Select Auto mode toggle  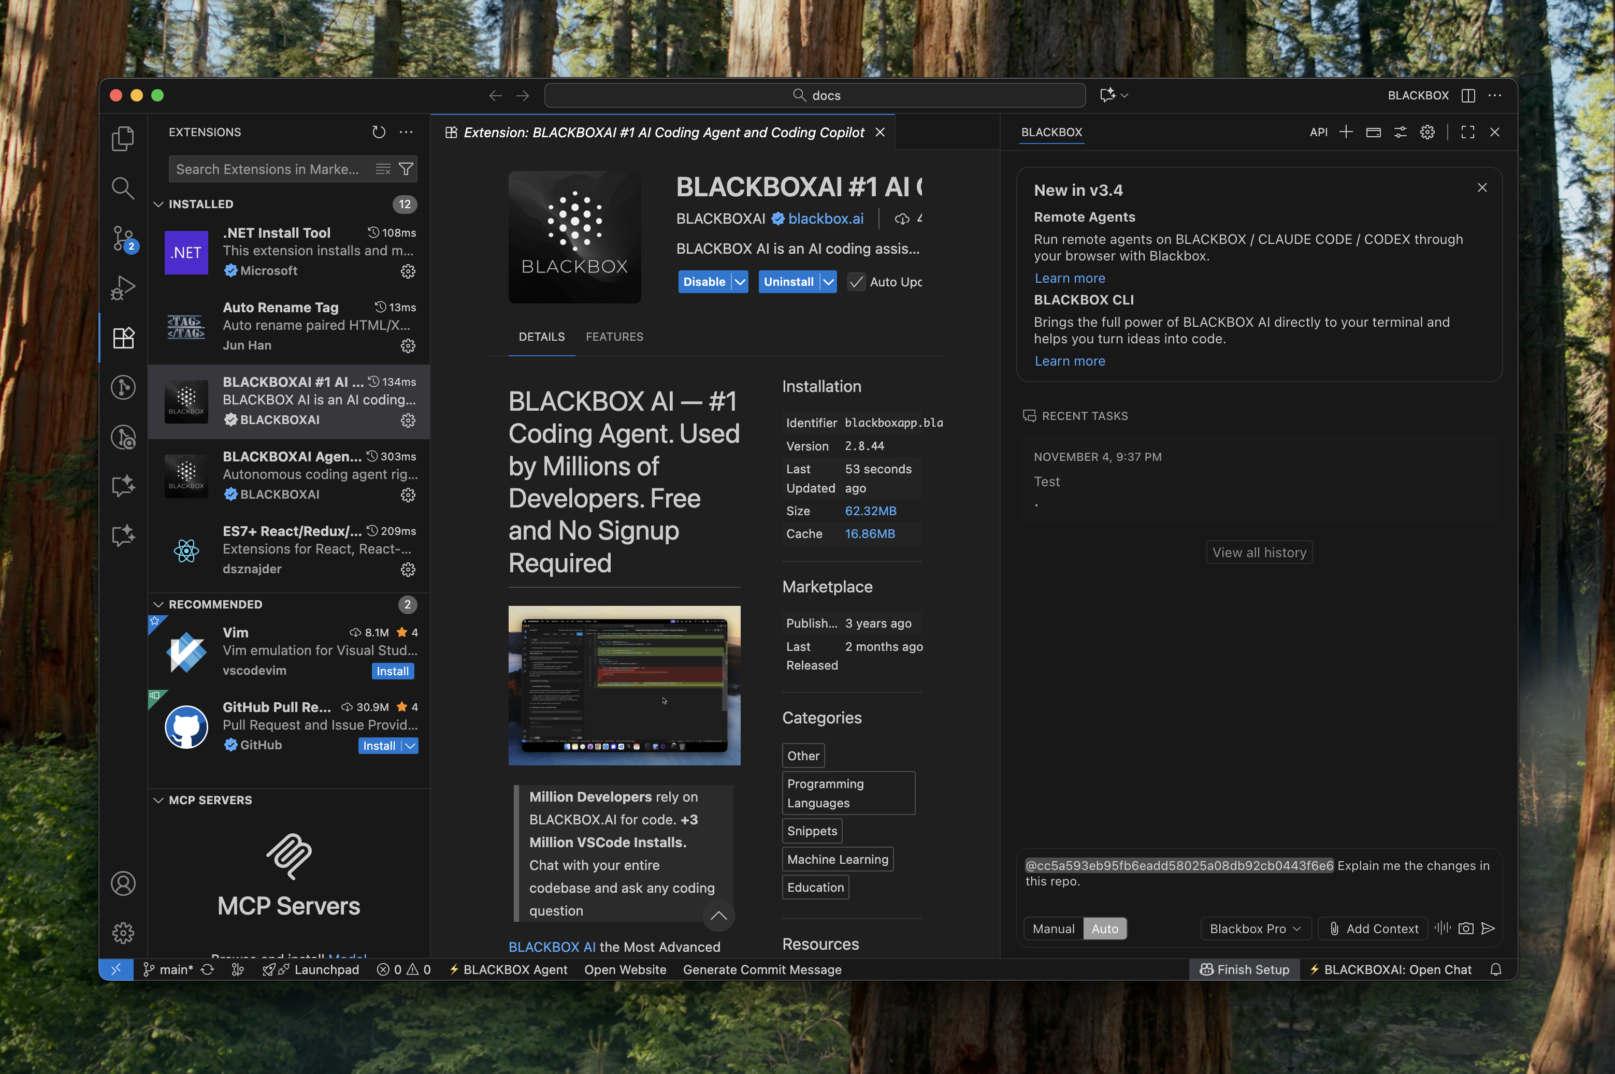pos(1105,929)
